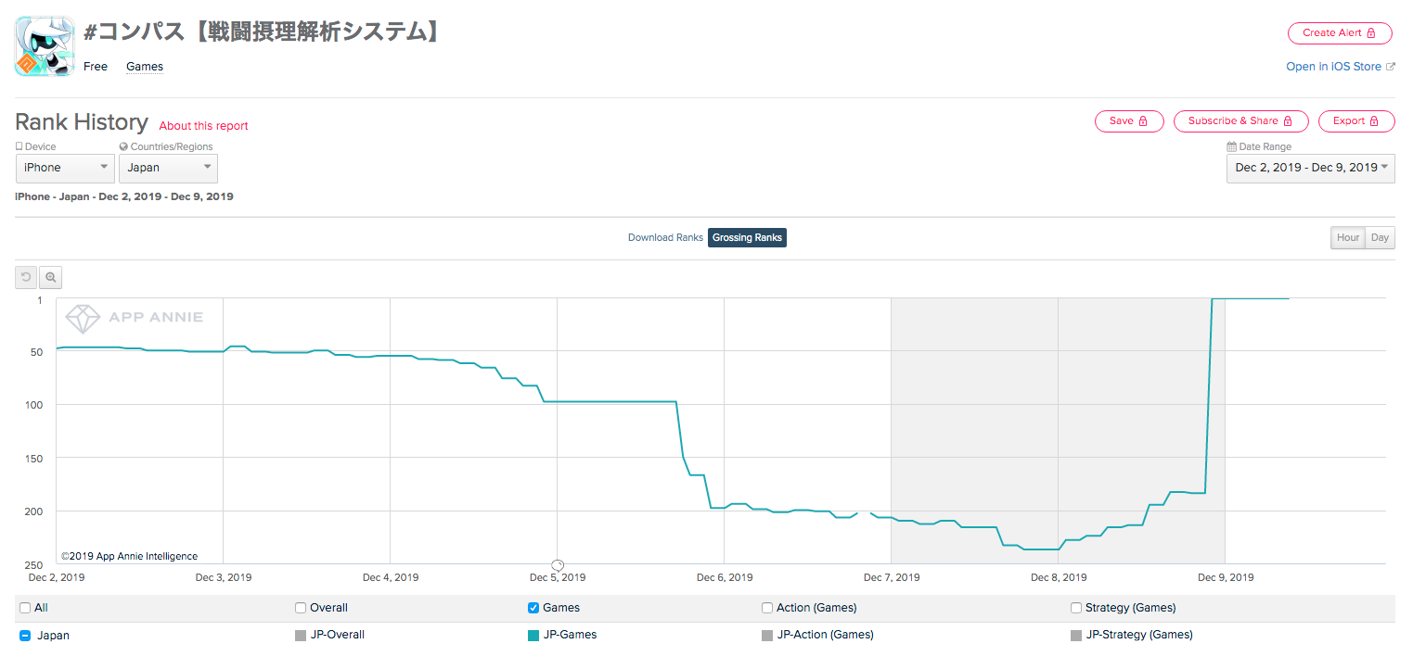Click the JP-Strategy (Games) legend swatch
The height and width of the screenshot is (669, 1413).
coord(1076,636)
